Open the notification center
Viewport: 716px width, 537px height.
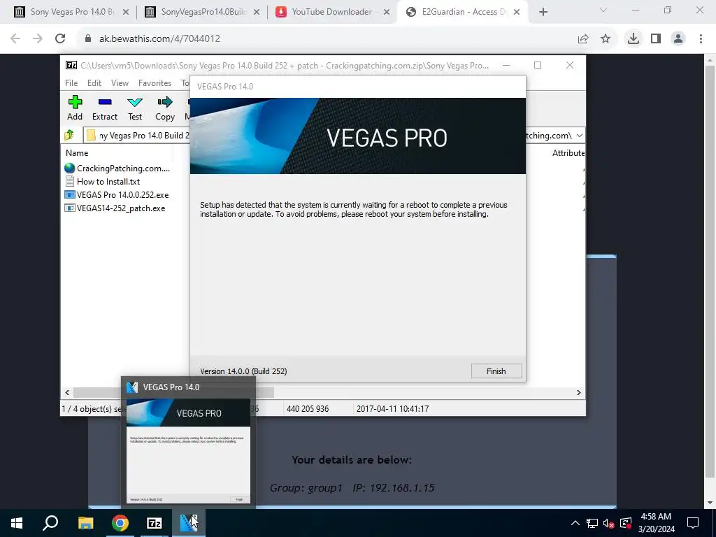pyautogui.click(x=693, y=523)
